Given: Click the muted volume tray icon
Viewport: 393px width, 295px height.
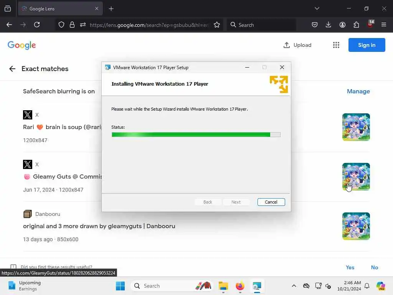Looking at the screenshot, I should [x=328, y=286].
